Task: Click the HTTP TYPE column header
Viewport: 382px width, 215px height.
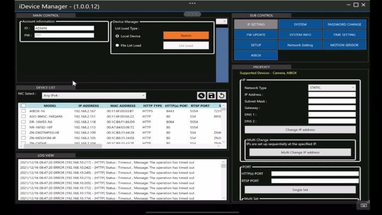Action: click(x=152, y=106)
